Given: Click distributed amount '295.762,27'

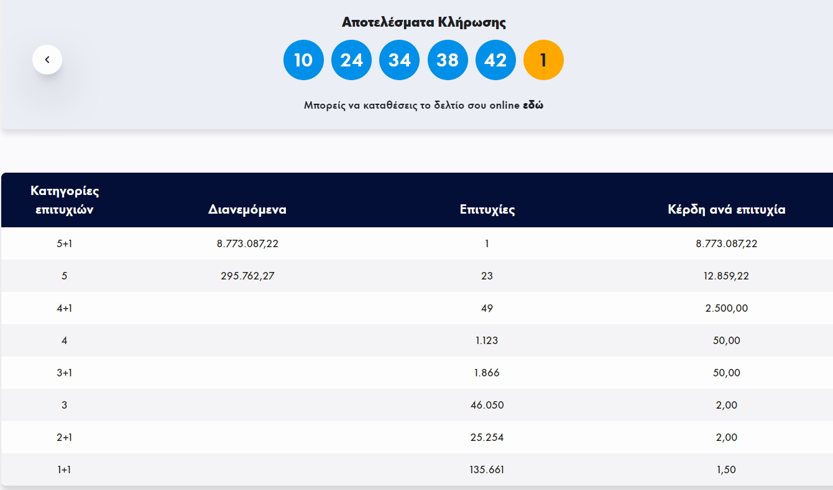Looking at the screenshot, I should point(247,276).
